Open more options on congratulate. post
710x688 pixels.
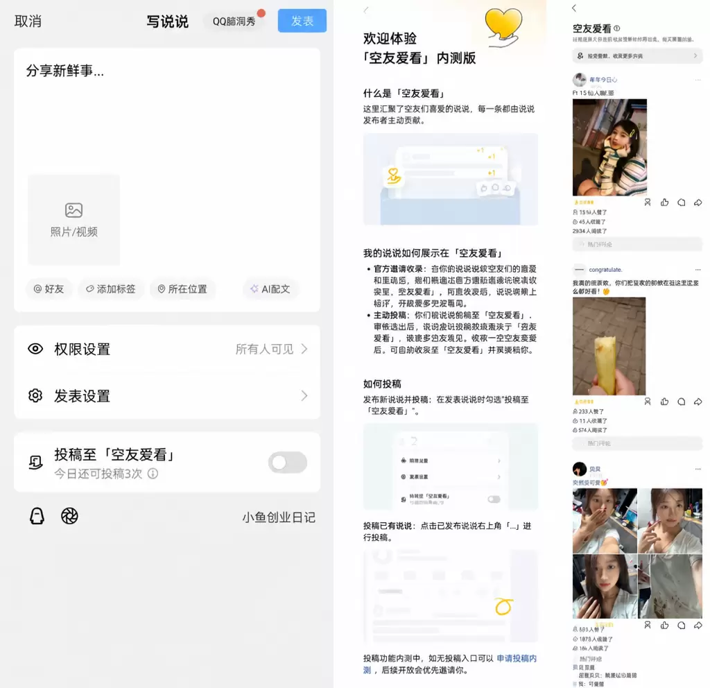coord(698,270)
